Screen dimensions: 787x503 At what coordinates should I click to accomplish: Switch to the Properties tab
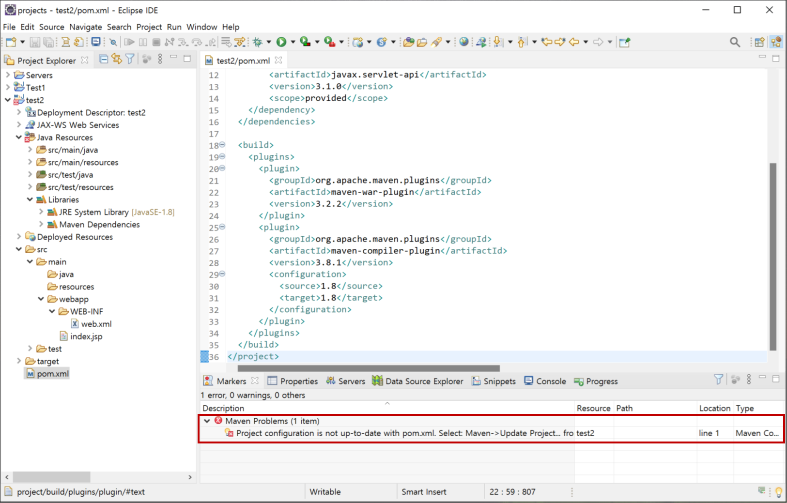pos(293,381)
